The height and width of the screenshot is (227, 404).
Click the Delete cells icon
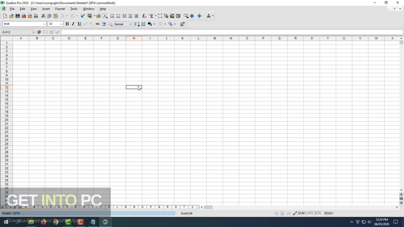click(x=118, y=16)
